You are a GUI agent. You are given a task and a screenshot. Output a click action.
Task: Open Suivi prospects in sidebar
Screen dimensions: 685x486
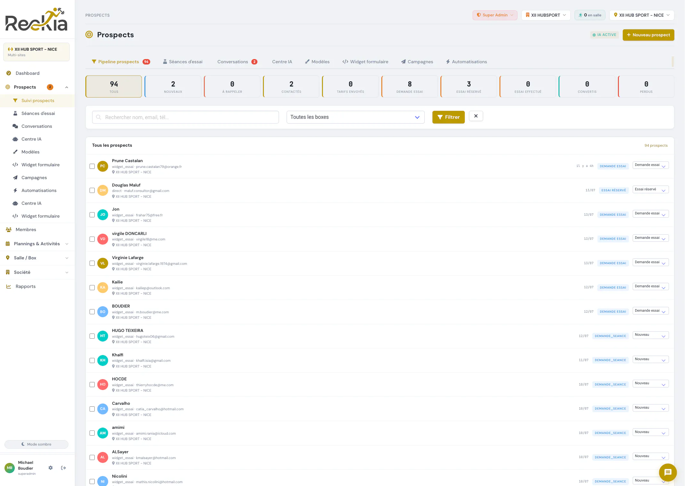pos(38,100)
